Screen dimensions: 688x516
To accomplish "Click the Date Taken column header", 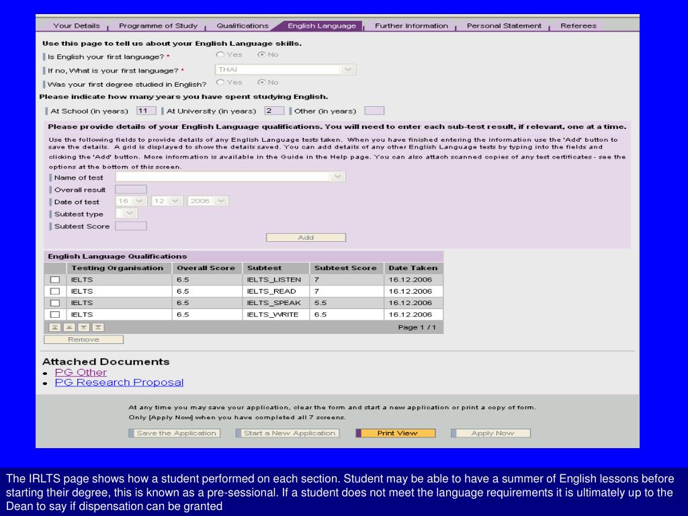I will [x=414, y=267].
